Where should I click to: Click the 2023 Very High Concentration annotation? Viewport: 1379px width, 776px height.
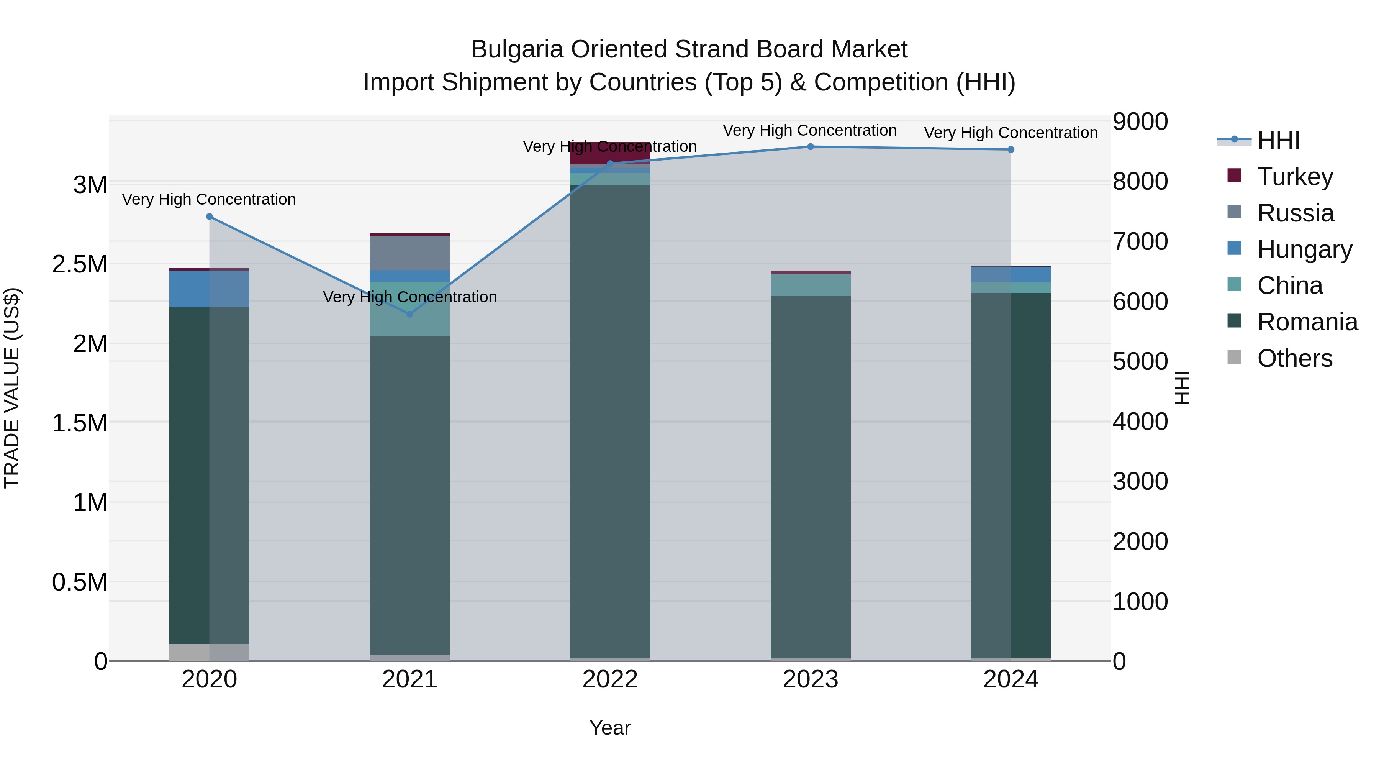coord(810,130)
